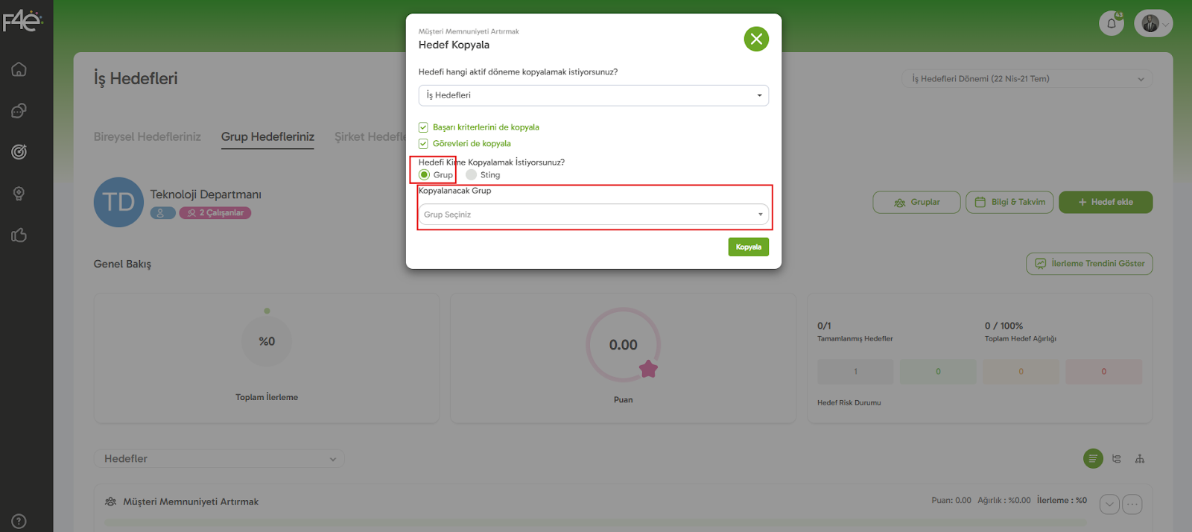Select the Grup radio option
1192x532 pixels.
tap(425, 175)
